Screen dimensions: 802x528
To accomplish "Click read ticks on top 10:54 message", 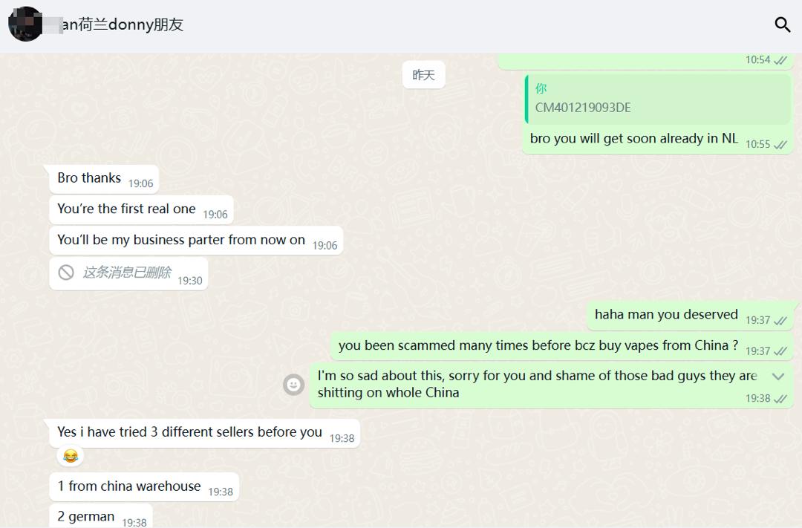I will (x=780, y=60).
